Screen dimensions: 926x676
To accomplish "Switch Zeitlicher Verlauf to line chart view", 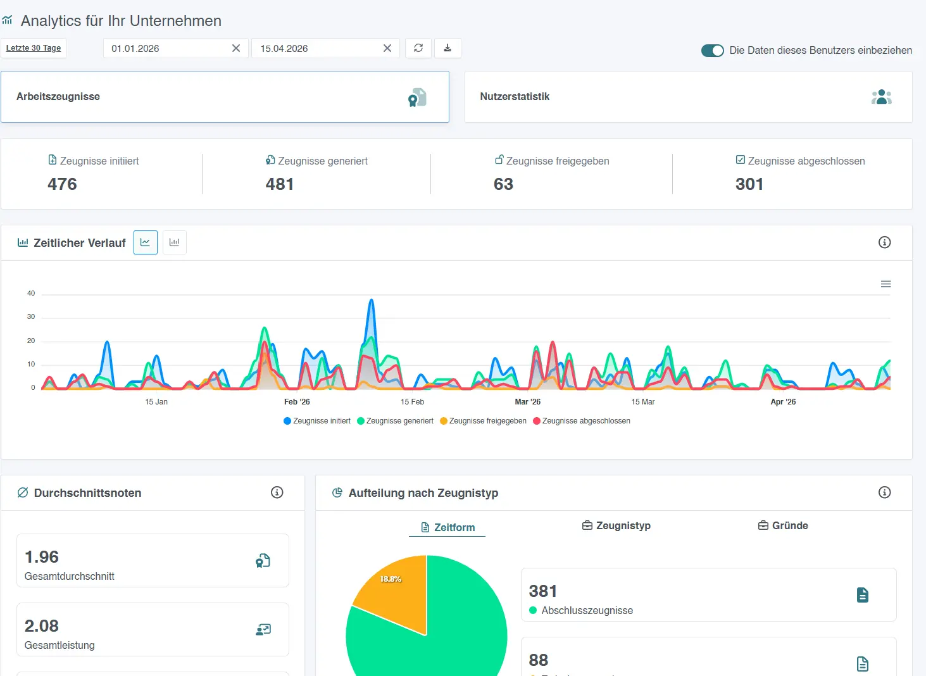I will coord(146,242).
